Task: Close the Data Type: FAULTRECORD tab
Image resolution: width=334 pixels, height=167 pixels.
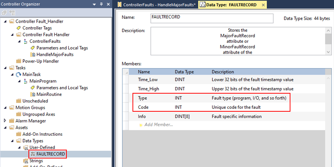Action: (x=263, y=5)
